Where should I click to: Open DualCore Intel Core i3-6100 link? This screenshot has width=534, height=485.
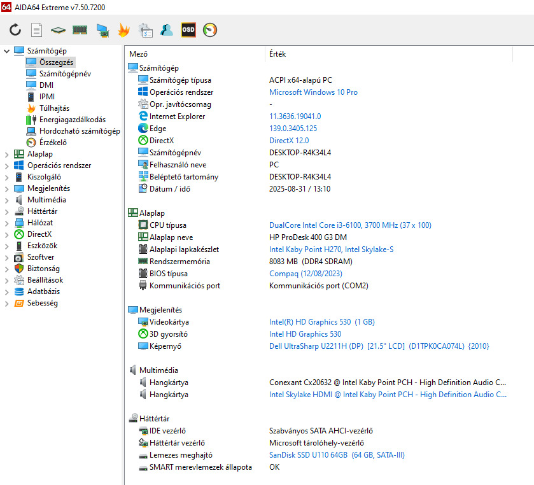(350, 225)
